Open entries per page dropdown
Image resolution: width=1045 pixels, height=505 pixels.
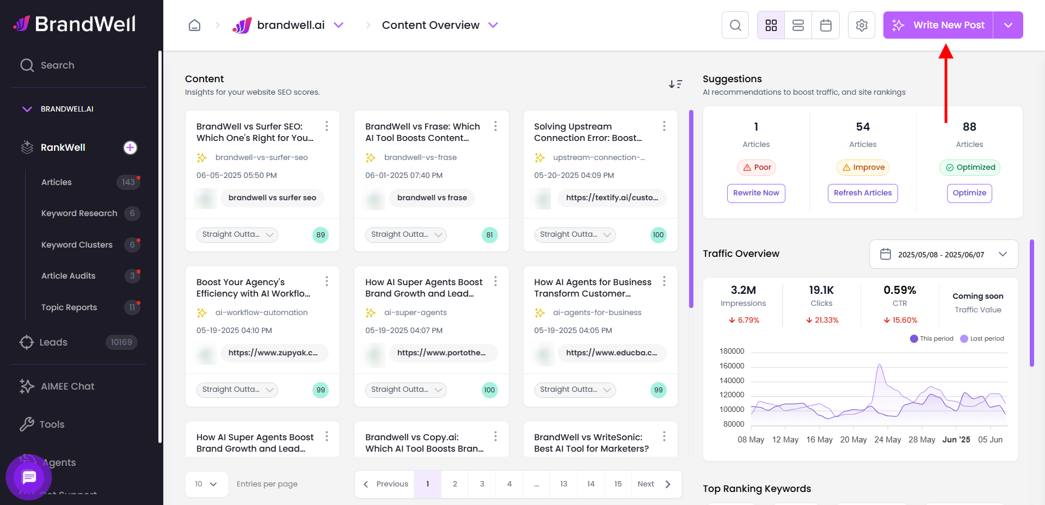207,484
